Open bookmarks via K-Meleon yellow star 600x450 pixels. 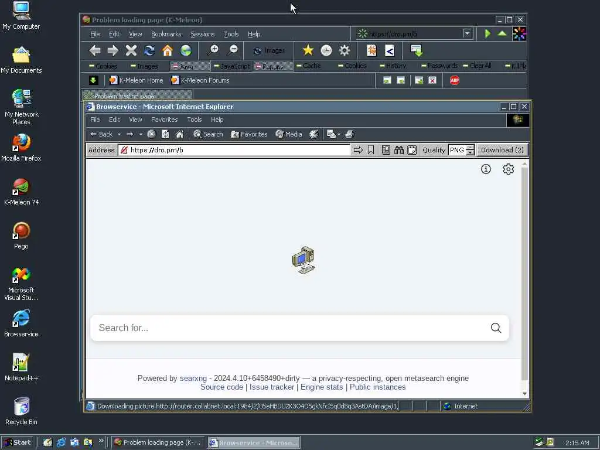(308, 50)
